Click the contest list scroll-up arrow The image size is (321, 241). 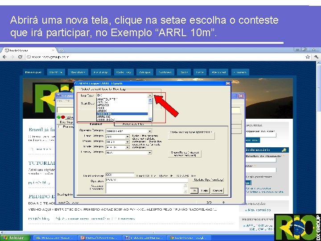pos(150,100)
